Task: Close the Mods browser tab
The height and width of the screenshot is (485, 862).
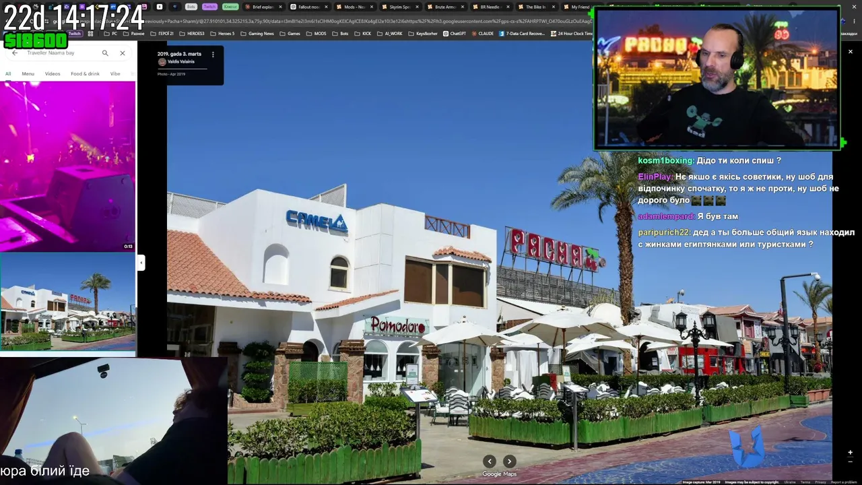Action: (x=371, y=7)
